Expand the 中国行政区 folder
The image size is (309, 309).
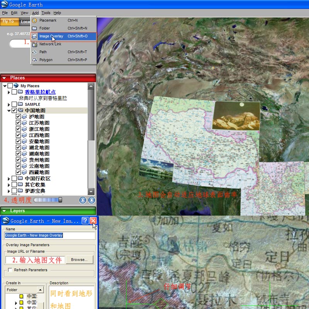click(8, 179)
